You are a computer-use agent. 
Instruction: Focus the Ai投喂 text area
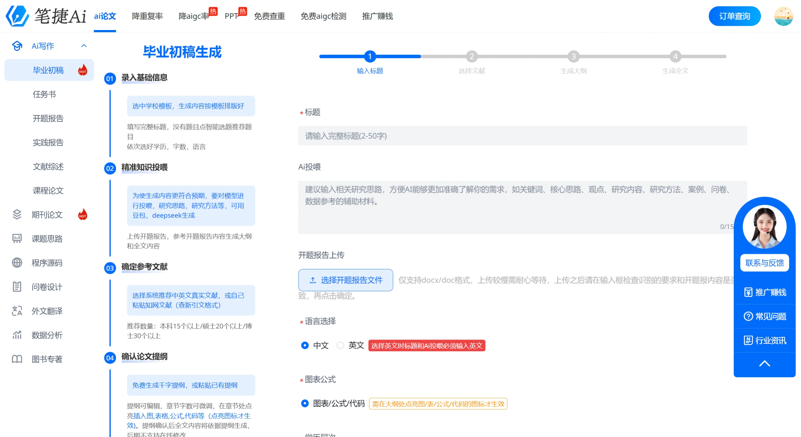click(x=523, y=207)
